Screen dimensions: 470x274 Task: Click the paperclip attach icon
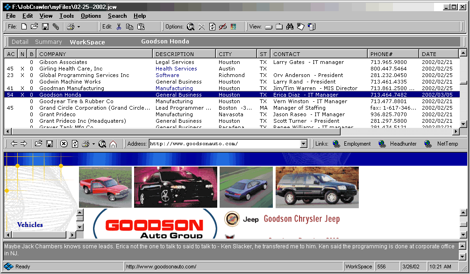(x=56, y=27)
